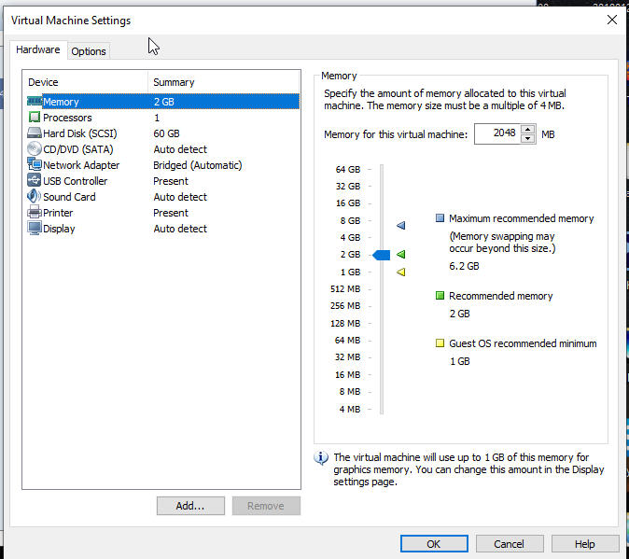629x559 pixels.
Task: Select the Display monitor icon
Action: click(35, 229)
